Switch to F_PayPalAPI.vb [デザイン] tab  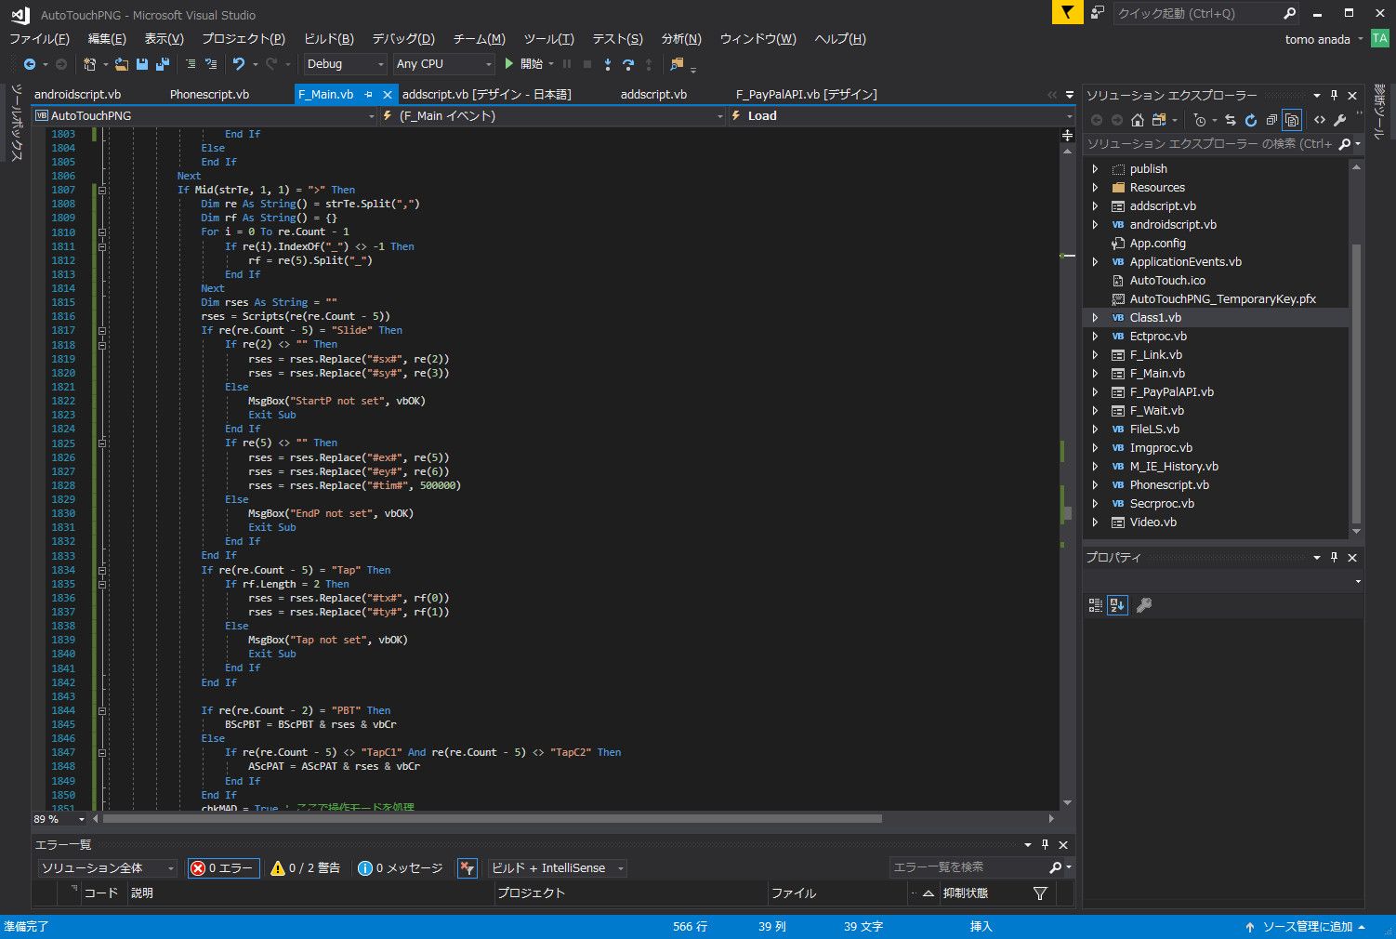[807, 95]
